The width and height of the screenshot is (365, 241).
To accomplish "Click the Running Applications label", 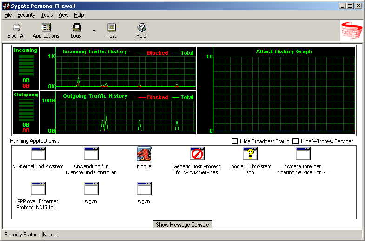I will (34, 141).
